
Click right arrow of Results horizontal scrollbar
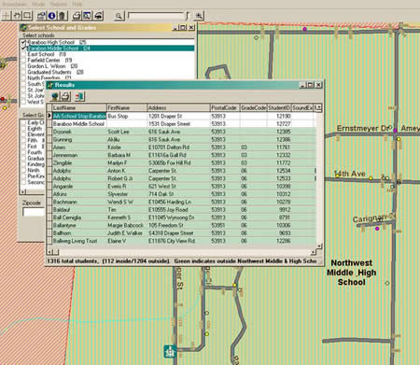tap(314, 252)
